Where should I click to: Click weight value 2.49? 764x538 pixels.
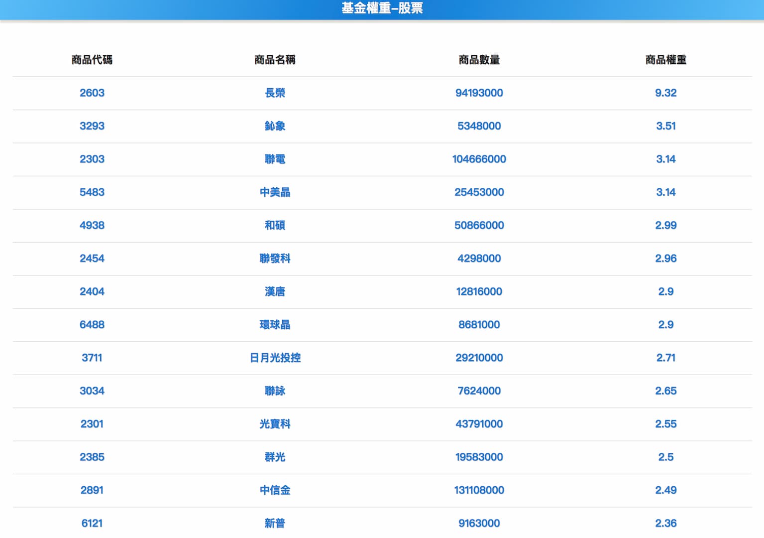[x=665, y=490]
